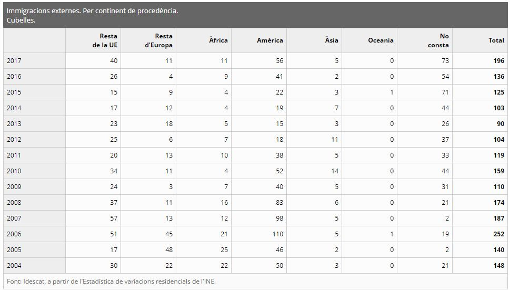Click the 'Àsia' column header
510x292 pixels.
pos(332,40)
